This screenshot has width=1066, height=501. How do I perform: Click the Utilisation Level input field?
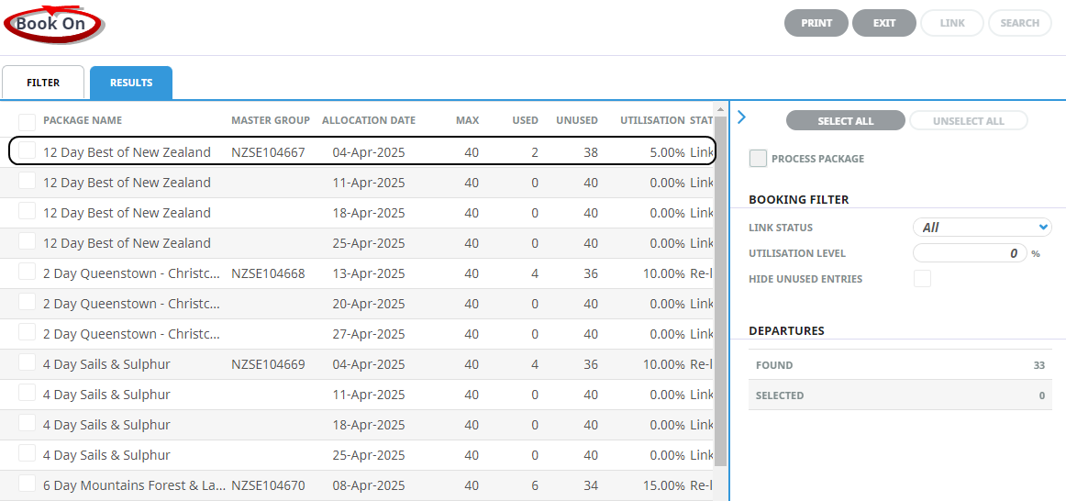click(x=969, y=253)
